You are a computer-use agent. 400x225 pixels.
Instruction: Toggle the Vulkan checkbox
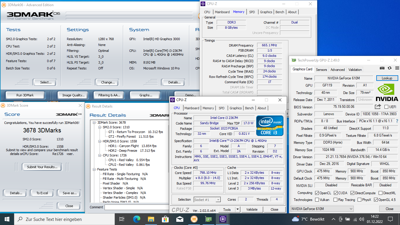pos(317,200)
